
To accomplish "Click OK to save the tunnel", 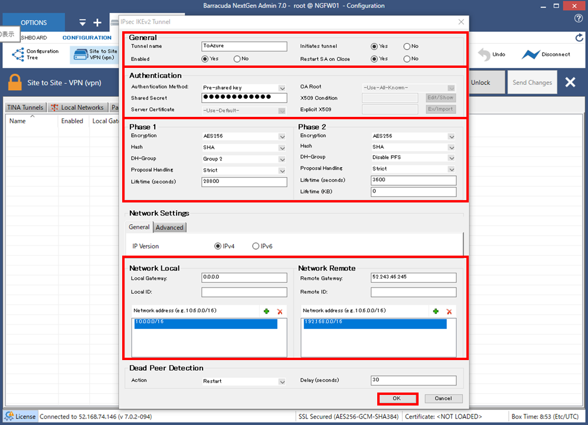I will 397,398.
